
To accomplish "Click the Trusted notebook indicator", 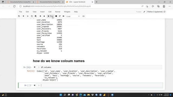I will (139, 12).
